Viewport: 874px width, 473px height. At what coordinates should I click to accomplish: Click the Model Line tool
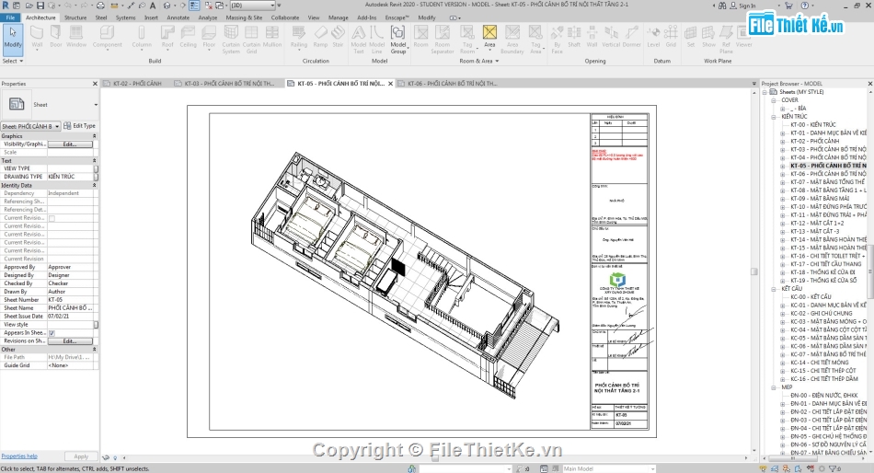pos(377,39)
